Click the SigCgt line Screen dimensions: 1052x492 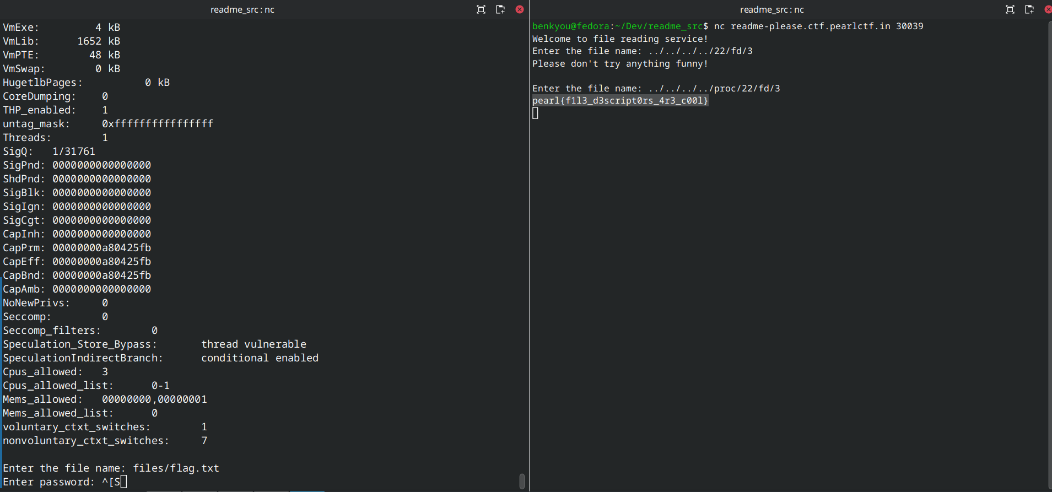77,220
